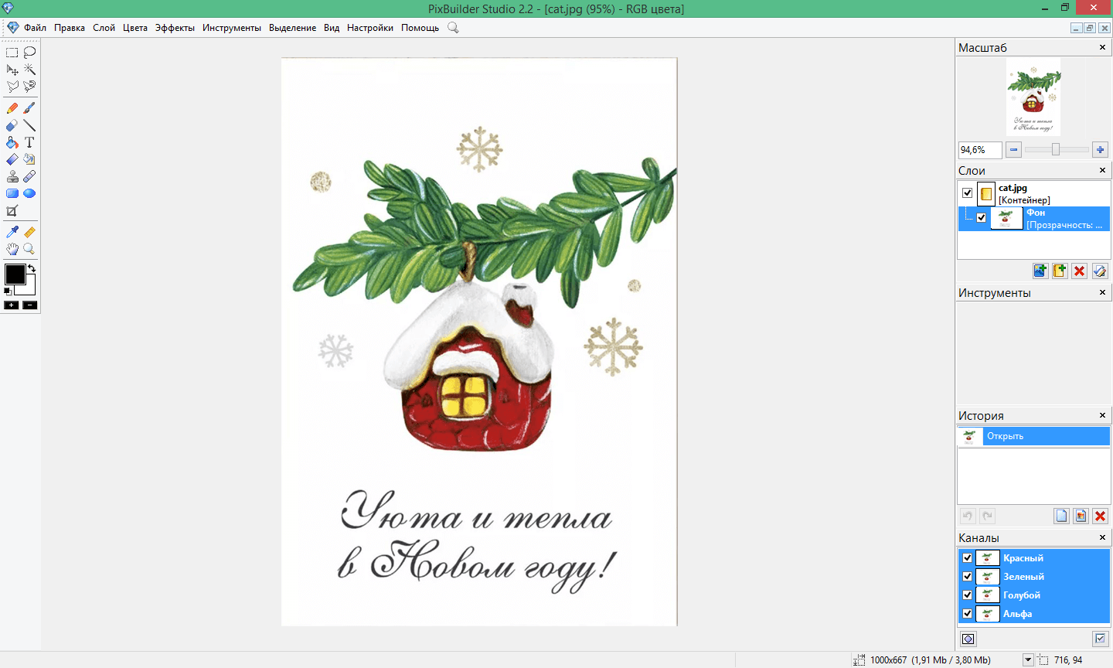Select the Ellipse shape tool

pos(29,193)
